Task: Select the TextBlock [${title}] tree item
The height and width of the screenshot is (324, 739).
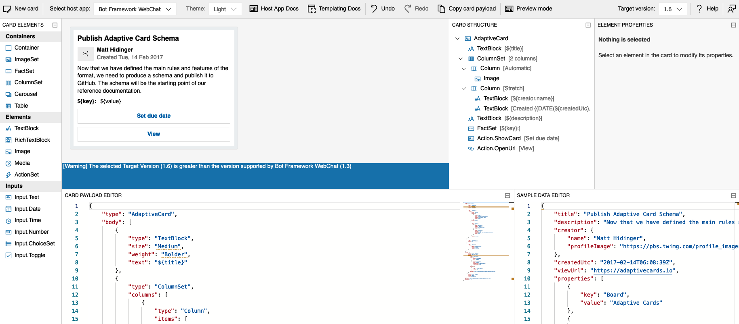Action: click(x=496, y=48)
